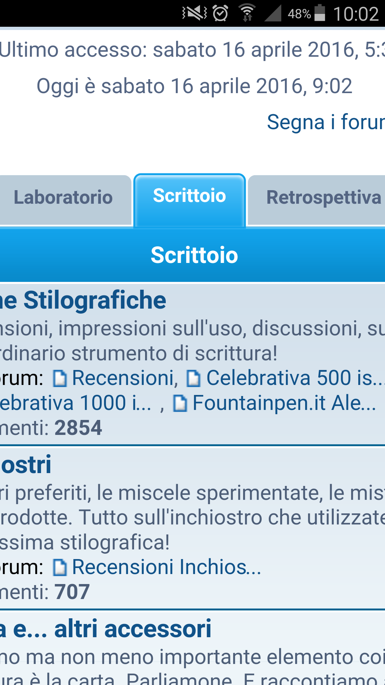Tap the Fountainpen.it Ale... subforum page icon
The height and width of the screenshot is (685, 385).
pyautogui.click(x=180, y=404)
